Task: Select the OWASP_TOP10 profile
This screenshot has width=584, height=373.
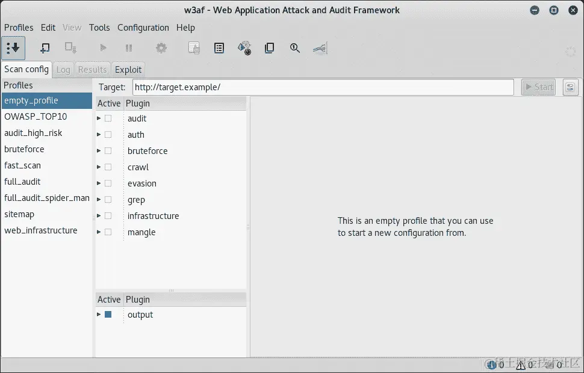Action: 47,117
